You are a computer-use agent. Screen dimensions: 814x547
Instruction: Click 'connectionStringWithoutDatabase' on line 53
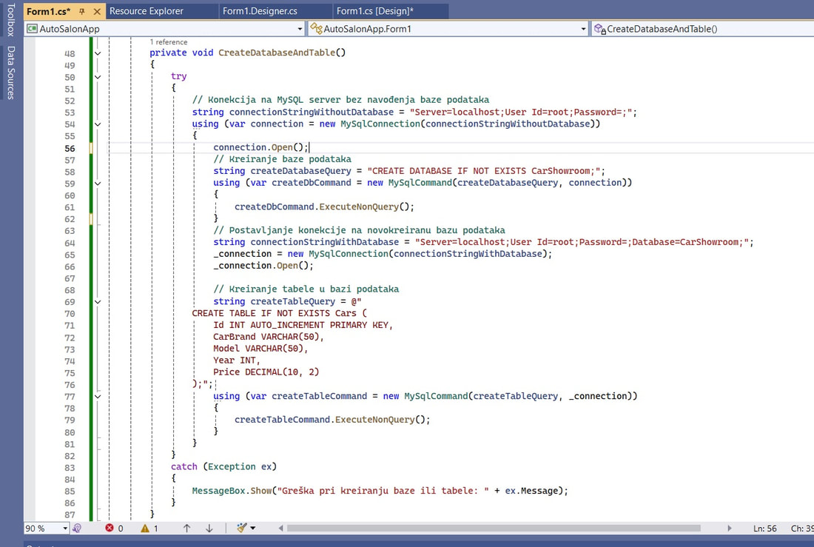pos(312,112)
